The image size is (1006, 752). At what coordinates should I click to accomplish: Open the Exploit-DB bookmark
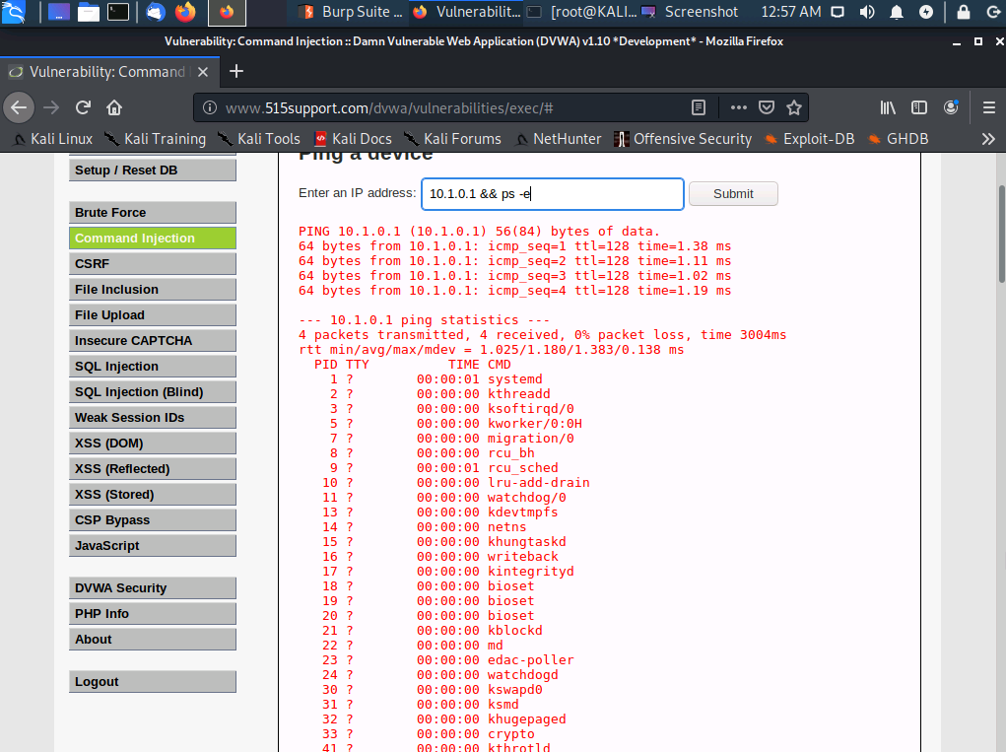click(820, 139)
